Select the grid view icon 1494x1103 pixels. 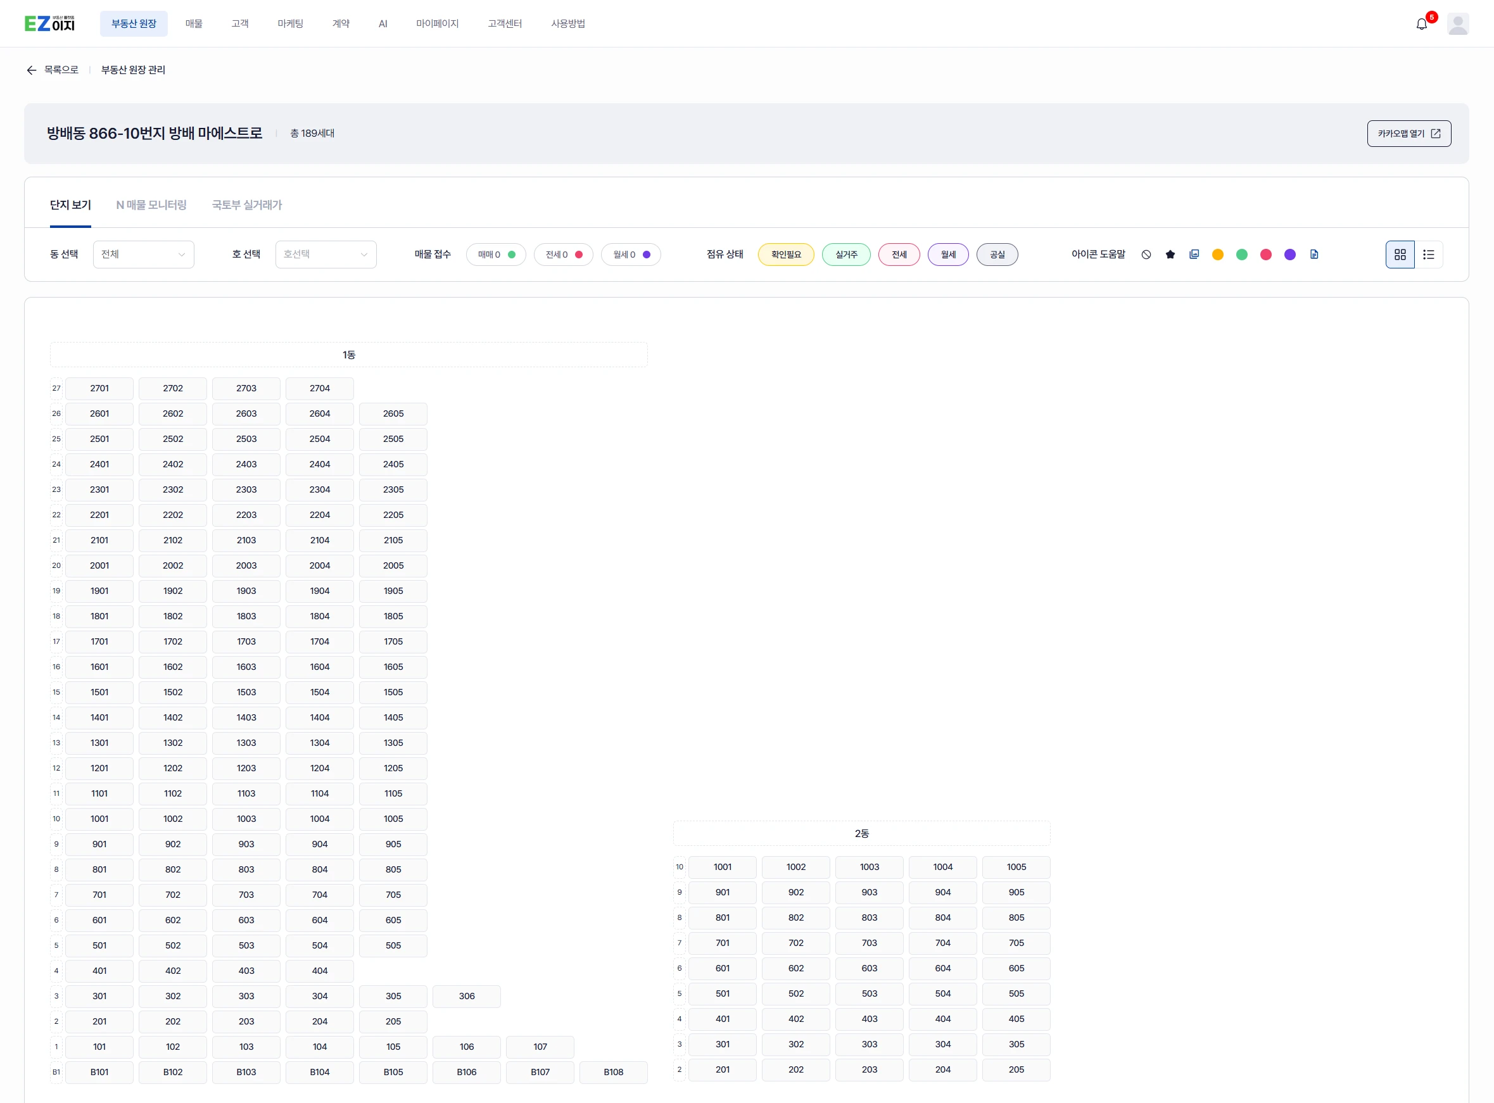pos(1400,255)
